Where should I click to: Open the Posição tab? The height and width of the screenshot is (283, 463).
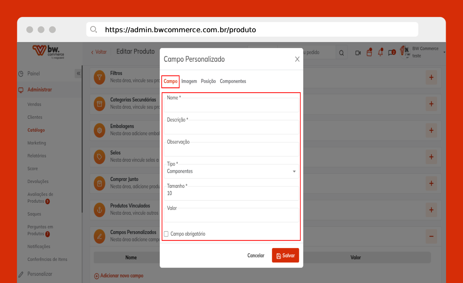pos(208,81)
